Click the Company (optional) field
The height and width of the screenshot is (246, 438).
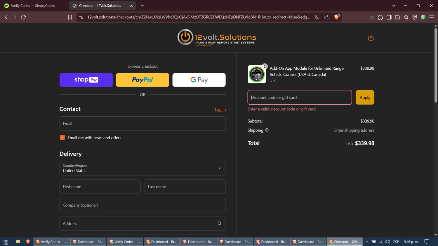tap(142, 205)
